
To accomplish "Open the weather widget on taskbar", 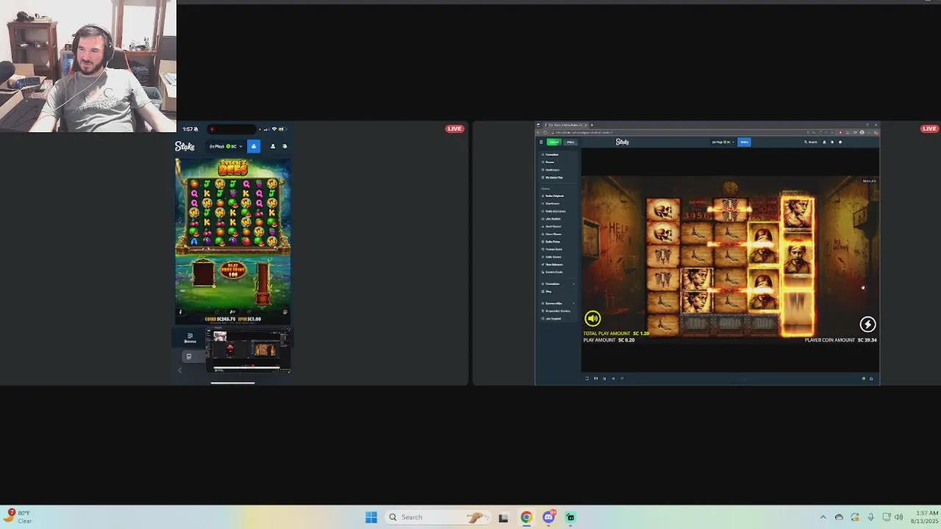I will [x=18, y=517].
